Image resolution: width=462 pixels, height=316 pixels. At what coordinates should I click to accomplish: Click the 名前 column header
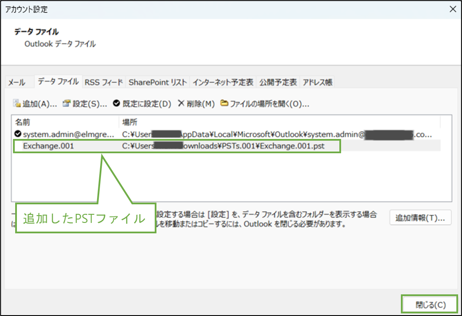[65, 122]
